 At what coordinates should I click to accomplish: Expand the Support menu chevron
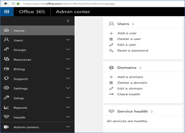point(68,78)
